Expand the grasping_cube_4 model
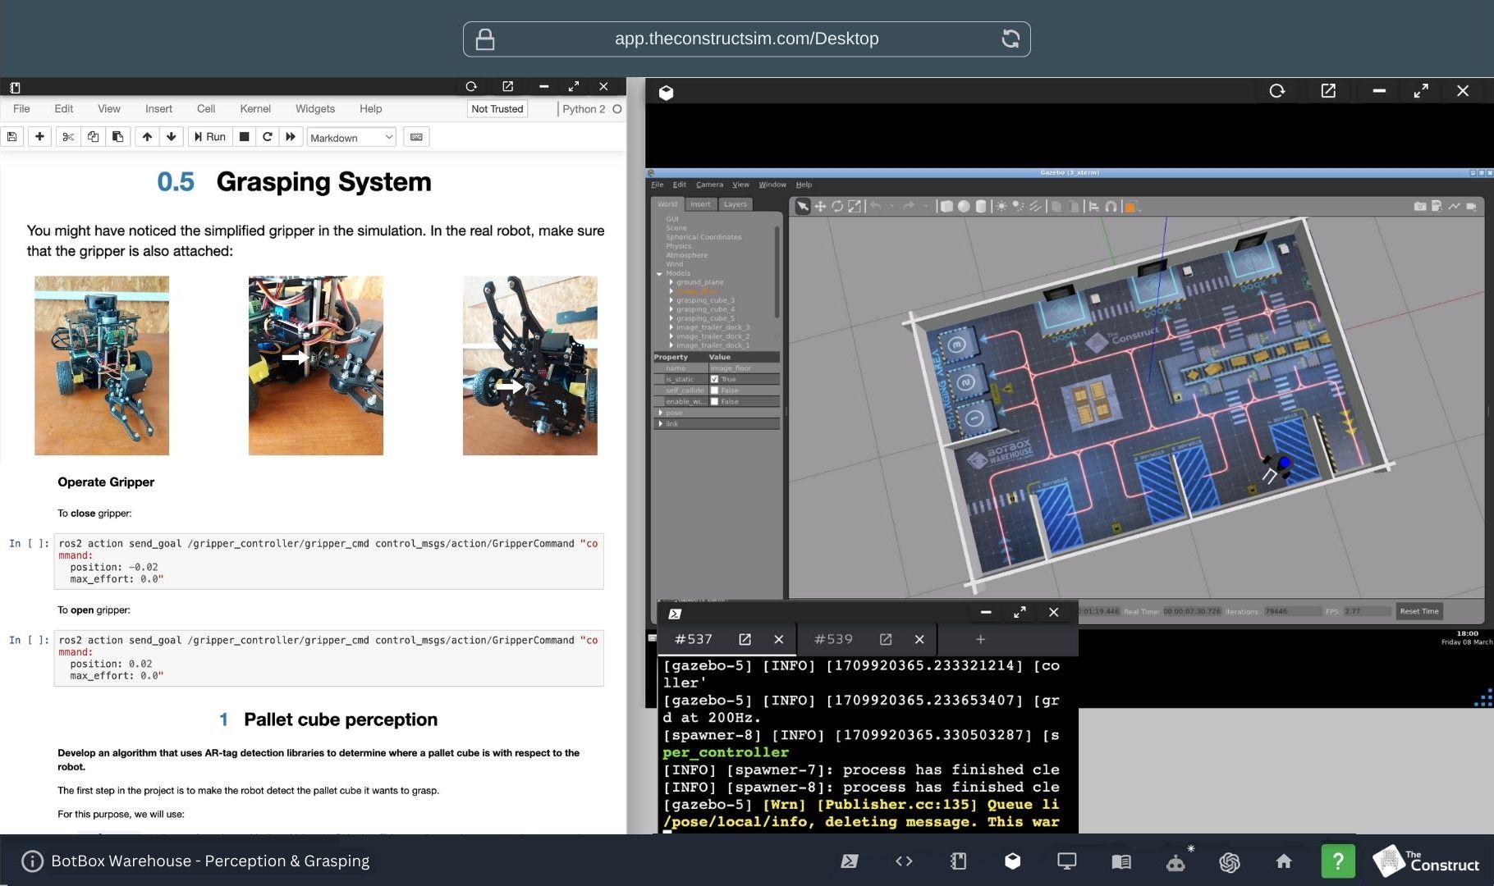 pos(671,309)
